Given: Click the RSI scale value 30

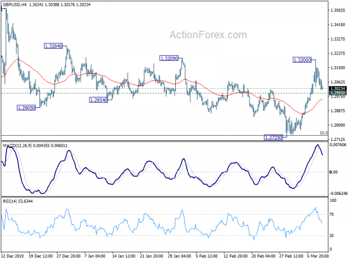Looking at the screenshot, I should tap(332, 235).
